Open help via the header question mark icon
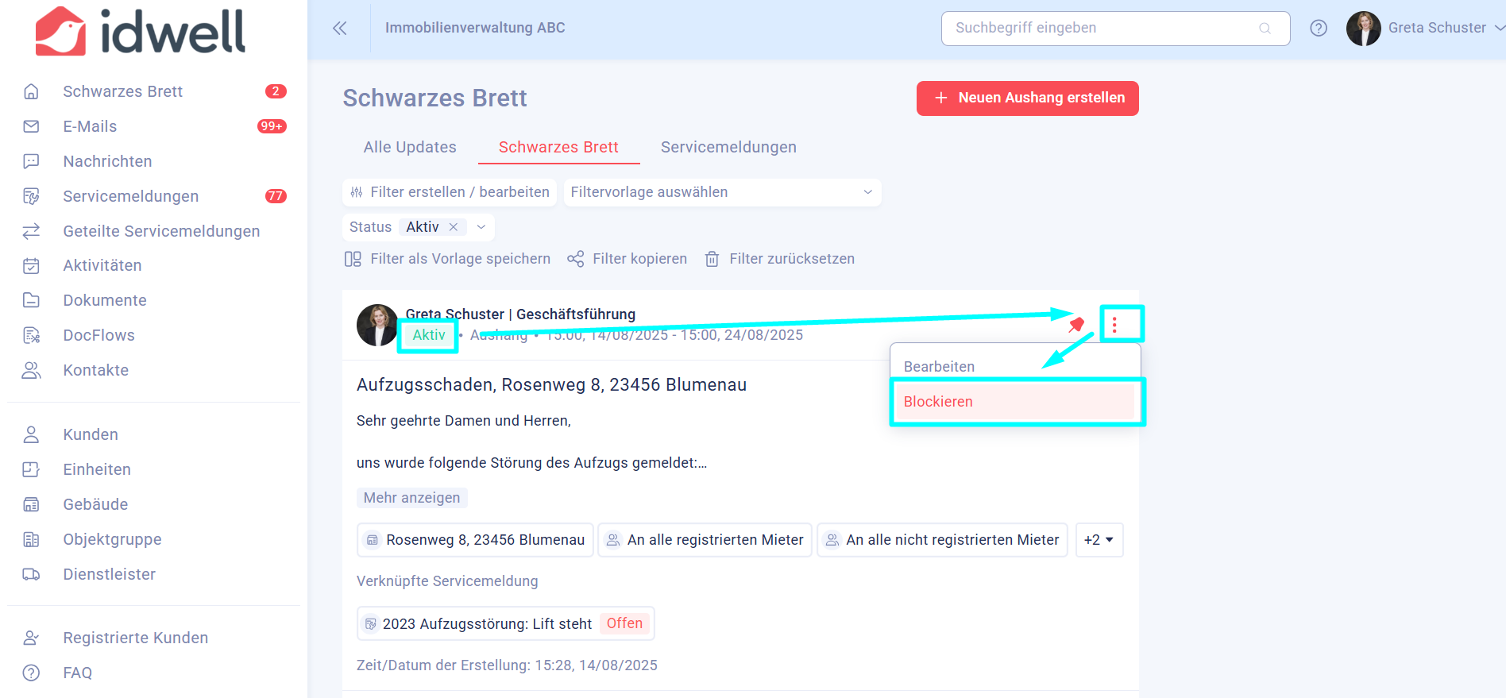1506x698 pixels. pyautogui.click(x=1319, y=28)
